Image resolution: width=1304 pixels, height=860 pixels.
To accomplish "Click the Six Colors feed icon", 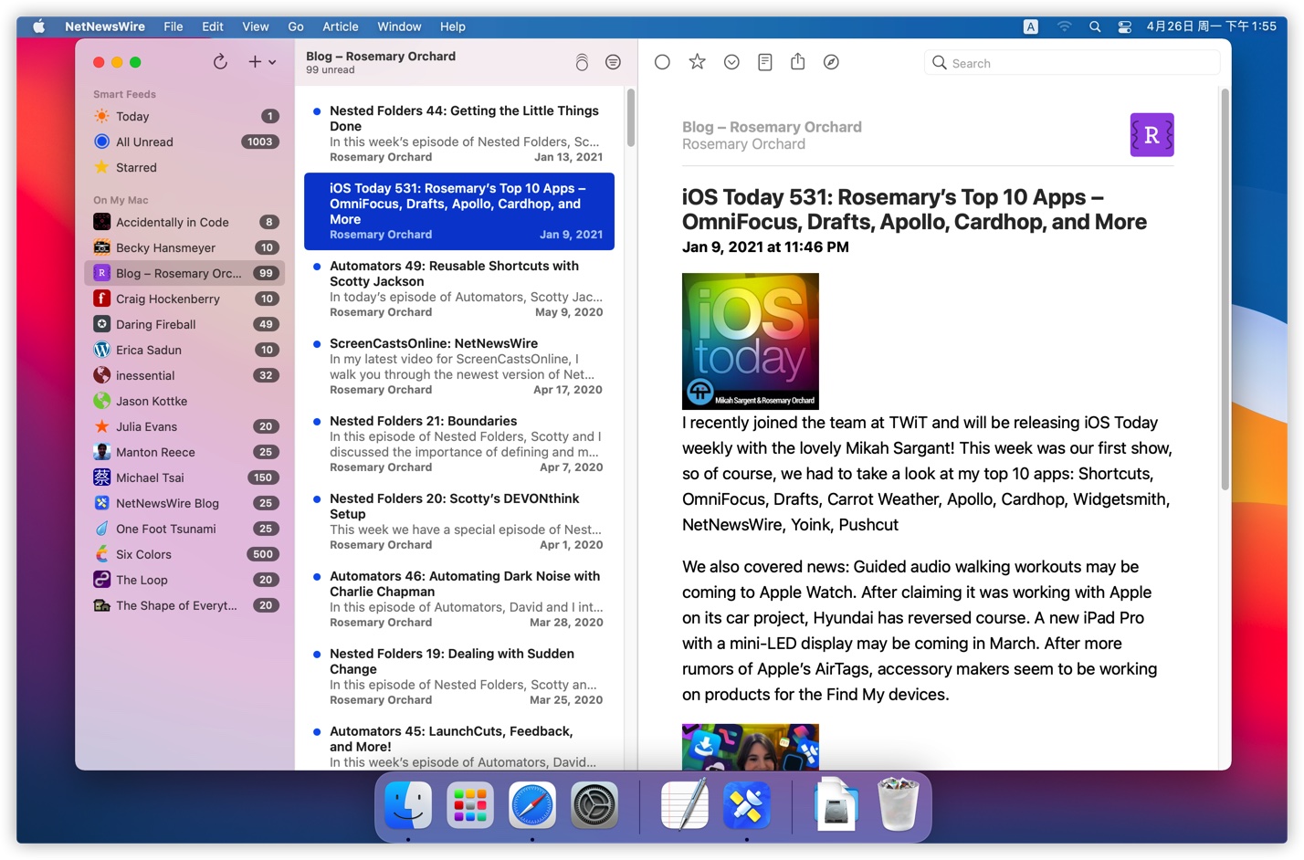I will tap(102, 554).
